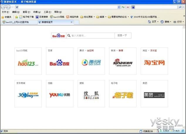This screenshot has height=134, width=186.
Task: Open a new blank tab button
Action: (x=77, y=22)
